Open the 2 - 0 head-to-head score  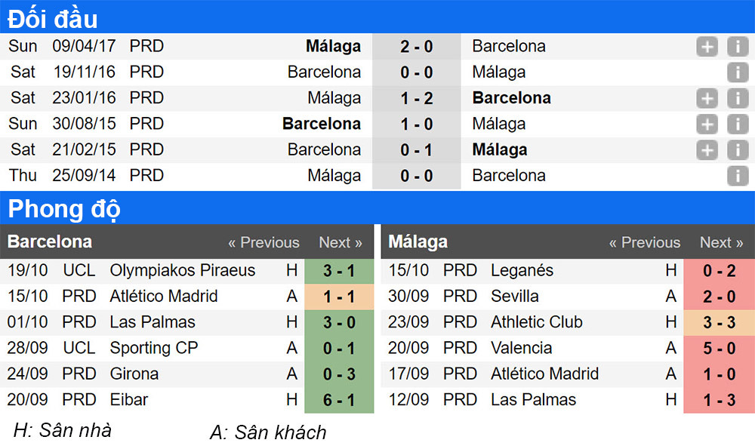(x=416, y=46)
